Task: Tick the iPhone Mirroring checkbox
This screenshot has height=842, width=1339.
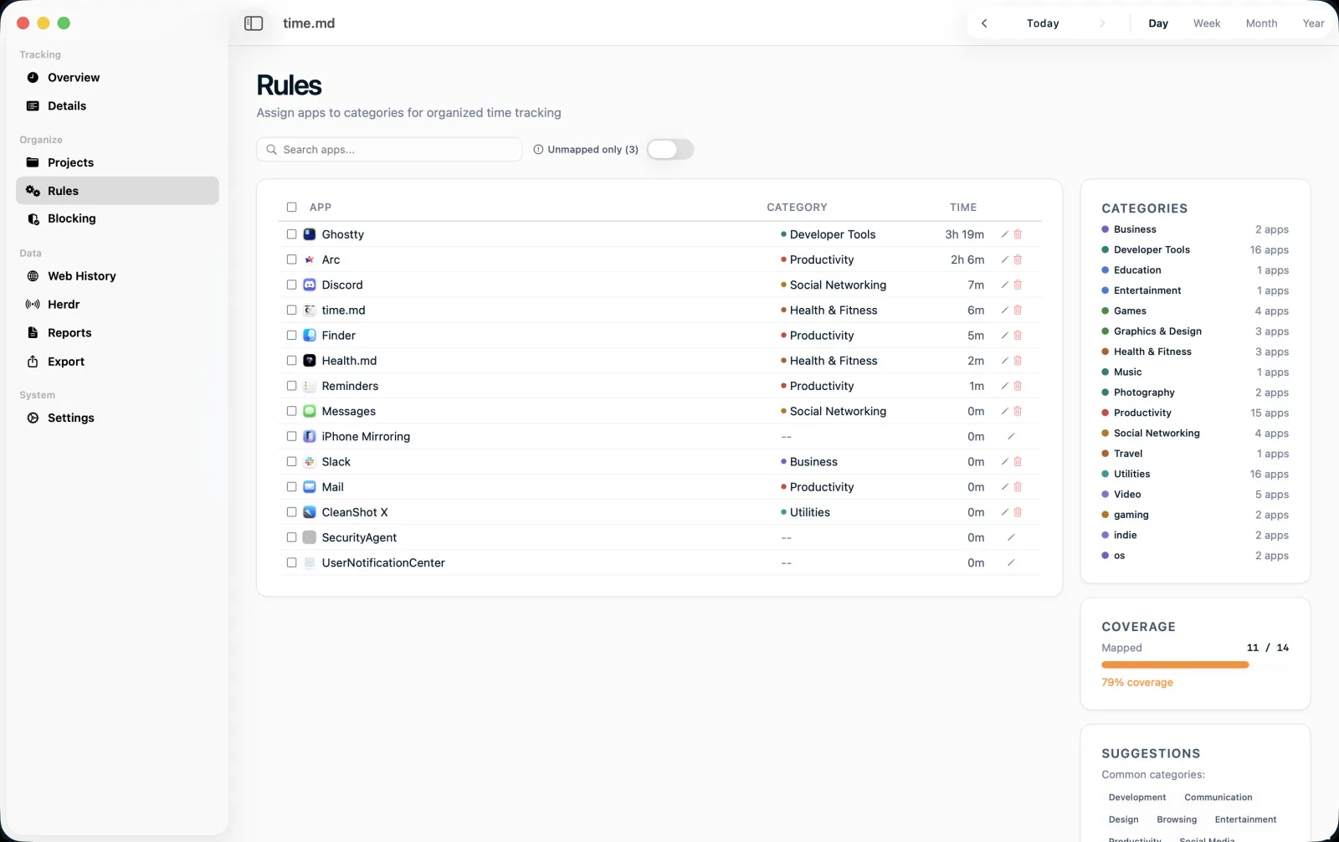Action: pos(291,436)
